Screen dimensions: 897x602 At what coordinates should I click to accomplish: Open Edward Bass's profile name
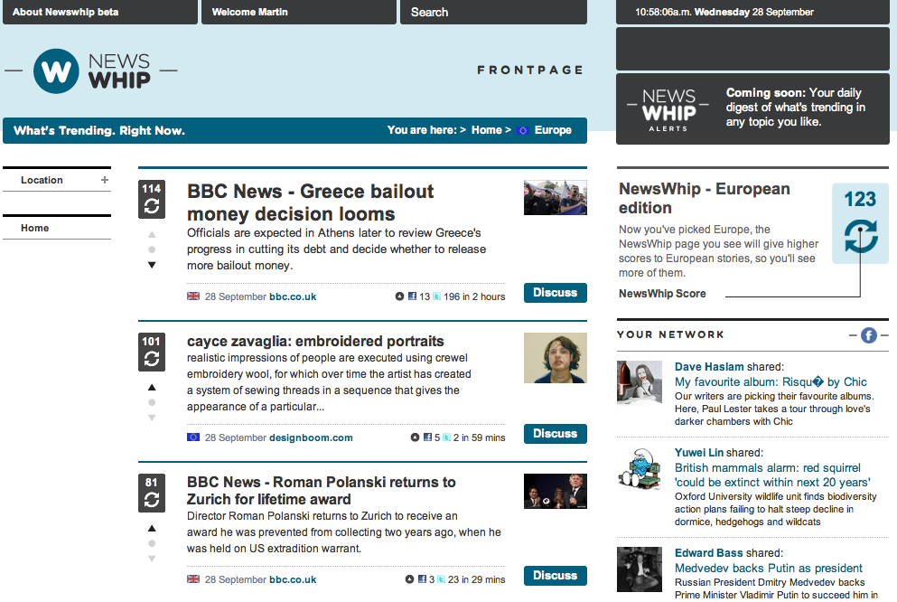tap(709, 553)
